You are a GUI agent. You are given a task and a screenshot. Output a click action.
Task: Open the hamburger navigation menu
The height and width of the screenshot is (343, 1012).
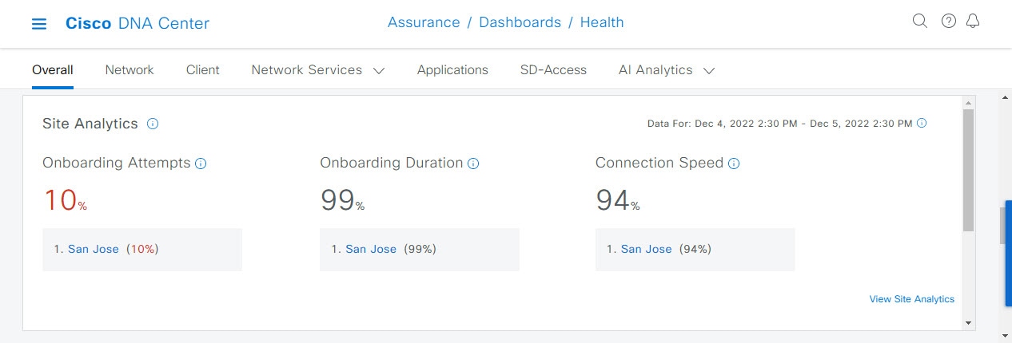click(39, 24)
